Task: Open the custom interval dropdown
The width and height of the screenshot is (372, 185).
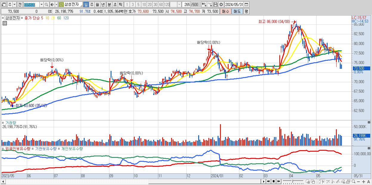Action: coord(179,4)
